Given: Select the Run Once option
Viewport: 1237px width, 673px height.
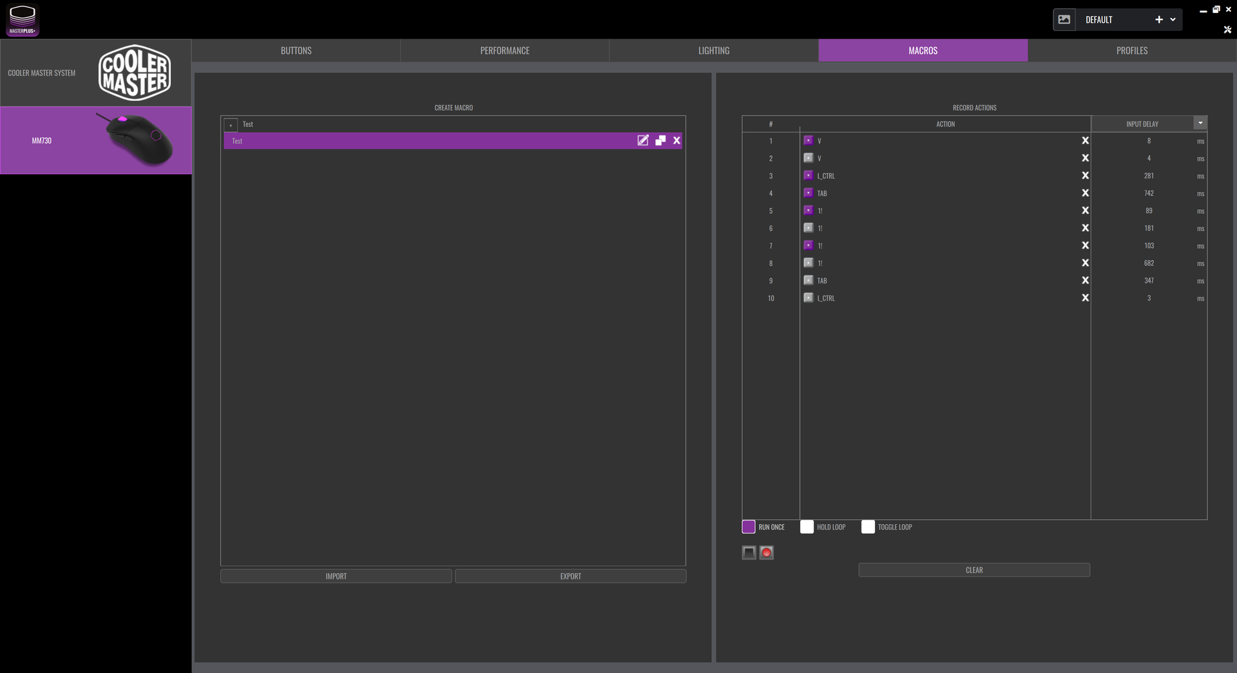Looking at the screenshot, I should click(749, 527).
